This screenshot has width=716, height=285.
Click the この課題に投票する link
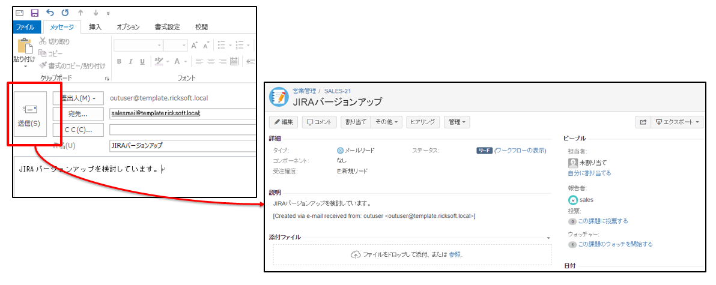tap(602, 221)
